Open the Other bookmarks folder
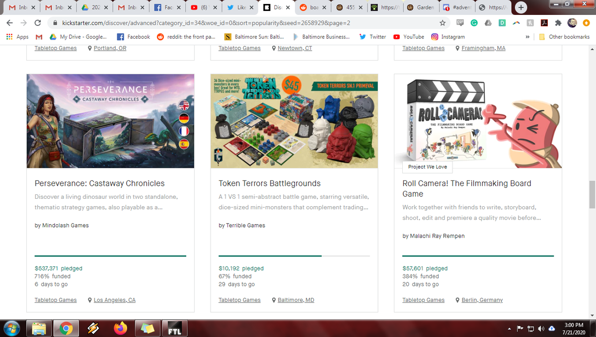 (x=565, y=37)
